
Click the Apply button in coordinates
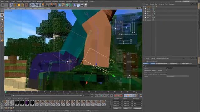point(137,108)
